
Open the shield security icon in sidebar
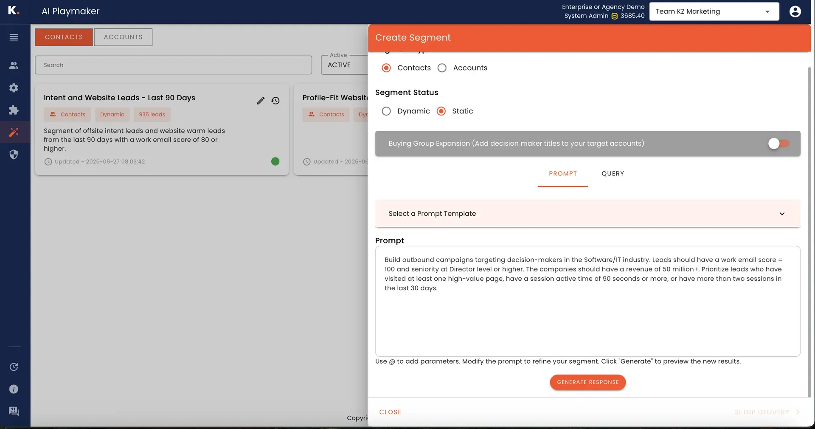(x=14, y=154)
